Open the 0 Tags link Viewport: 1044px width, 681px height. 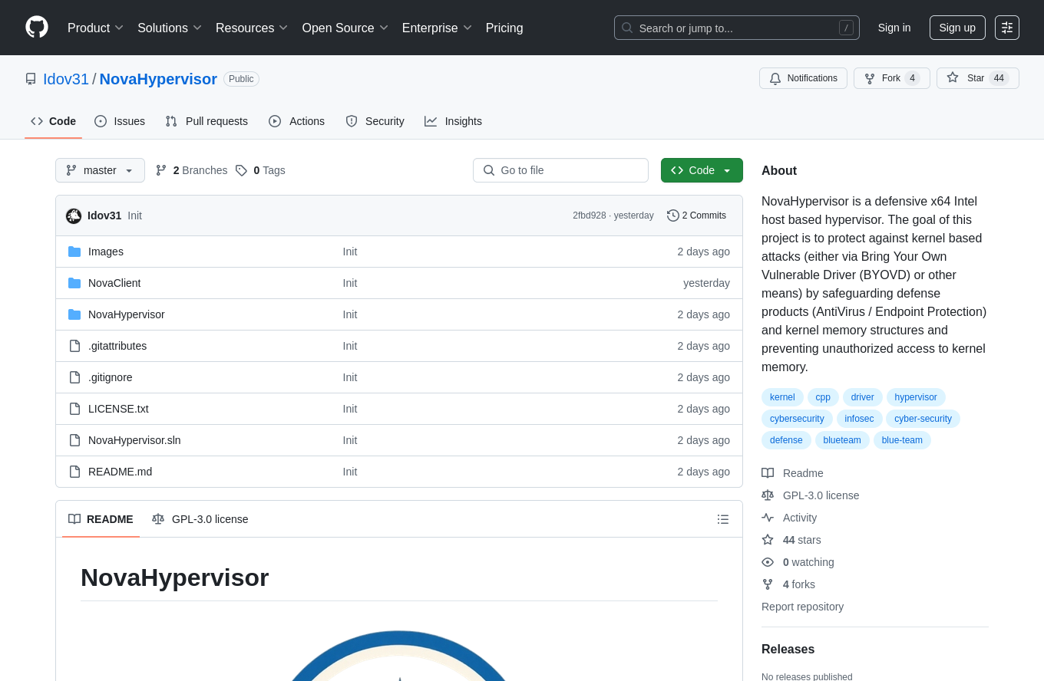point(260,170)
